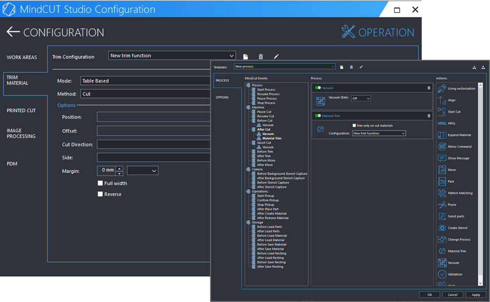The image size is (490, 302).
Task: Click the Operation button in header
Action: (378, 32)
